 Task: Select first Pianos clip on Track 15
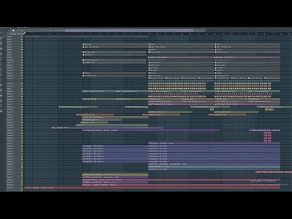pyautogui.click(x=114, y=73)
